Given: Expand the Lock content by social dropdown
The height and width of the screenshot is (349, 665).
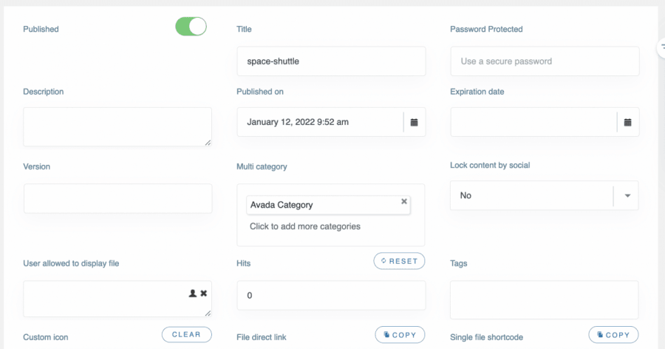Looking at the screenshot, I should [x=627, y=196].
